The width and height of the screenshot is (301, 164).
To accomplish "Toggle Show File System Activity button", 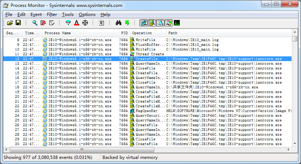I will (x=152, y=23).
